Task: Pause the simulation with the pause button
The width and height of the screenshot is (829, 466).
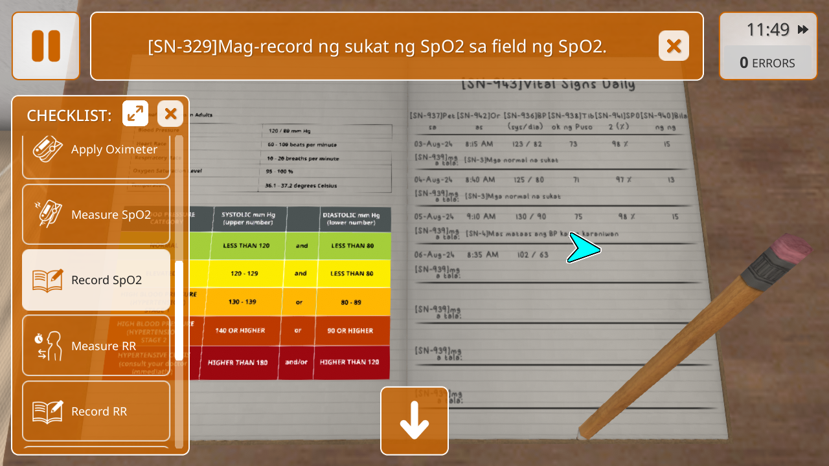Action: (45, 46)
